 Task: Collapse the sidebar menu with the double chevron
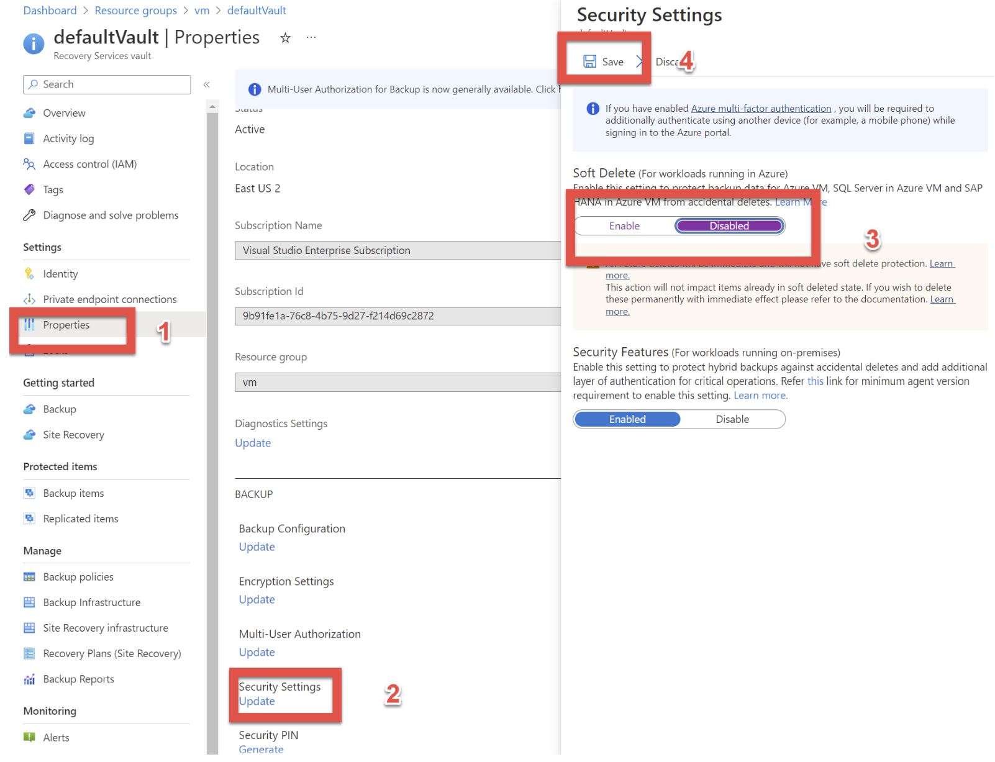click(x=207, y=84)
